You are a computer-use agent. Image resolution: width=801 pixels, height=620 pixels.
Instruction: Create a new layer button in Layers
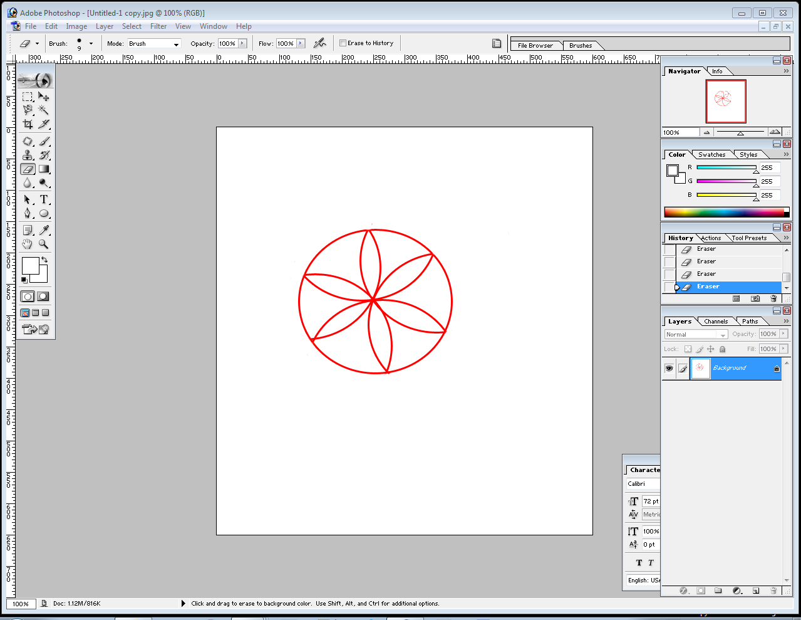coord(755,591)
